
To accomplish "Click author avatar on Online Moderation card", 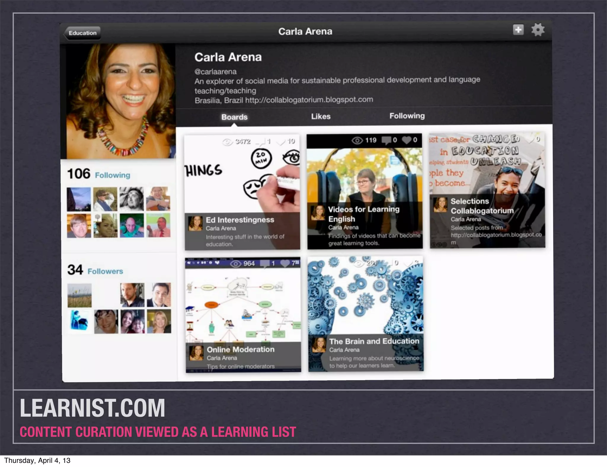I will (196, 353).
